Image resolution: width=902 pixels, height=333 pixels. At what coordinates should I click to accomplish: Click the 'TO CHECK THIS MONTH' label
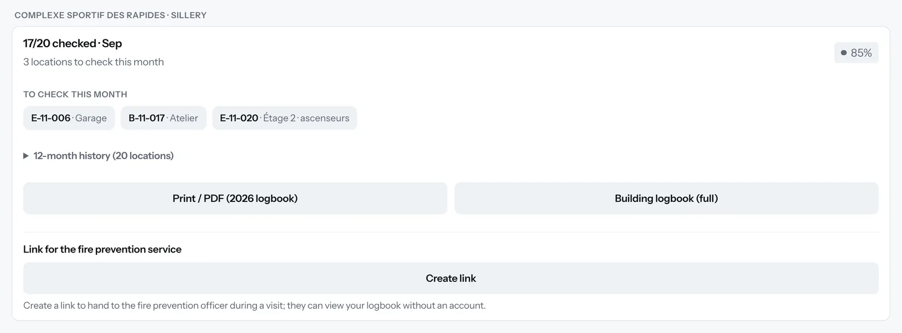(75, 94)
